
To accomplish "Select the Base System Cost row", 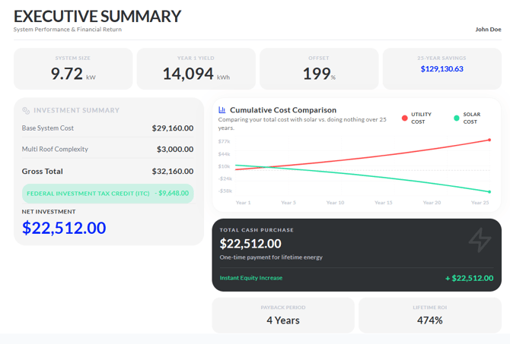I will click(x=107, y=128).
